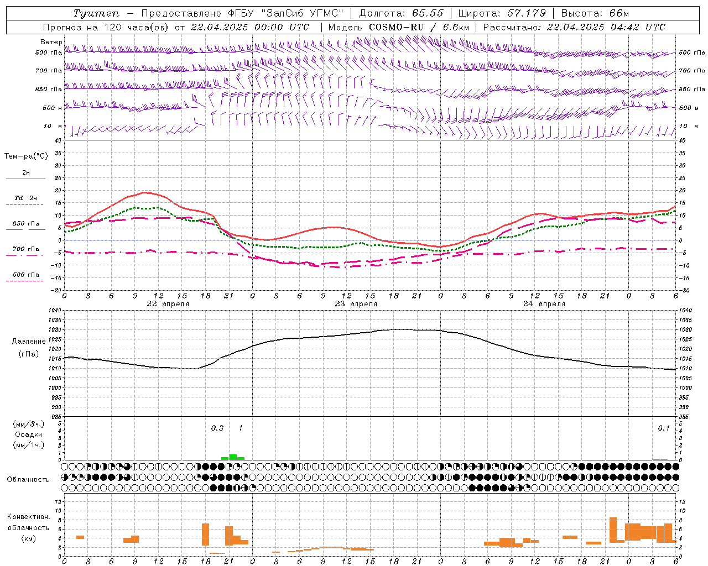Select the provider text ФГБУ "ЗапСиб УГМС"
The image size is (708, 566).
[x=285, y=13]
